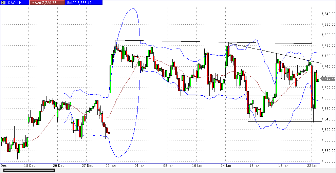336x173 pixels.
Task: Click the 7,620.00 price axis label
Action: [x=328, y=130]
